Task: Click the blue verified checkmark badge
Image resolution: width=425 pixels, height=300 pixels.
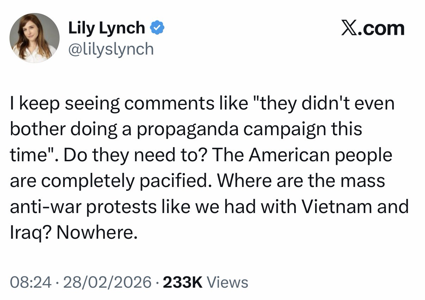Action: [x=157, y=28]
